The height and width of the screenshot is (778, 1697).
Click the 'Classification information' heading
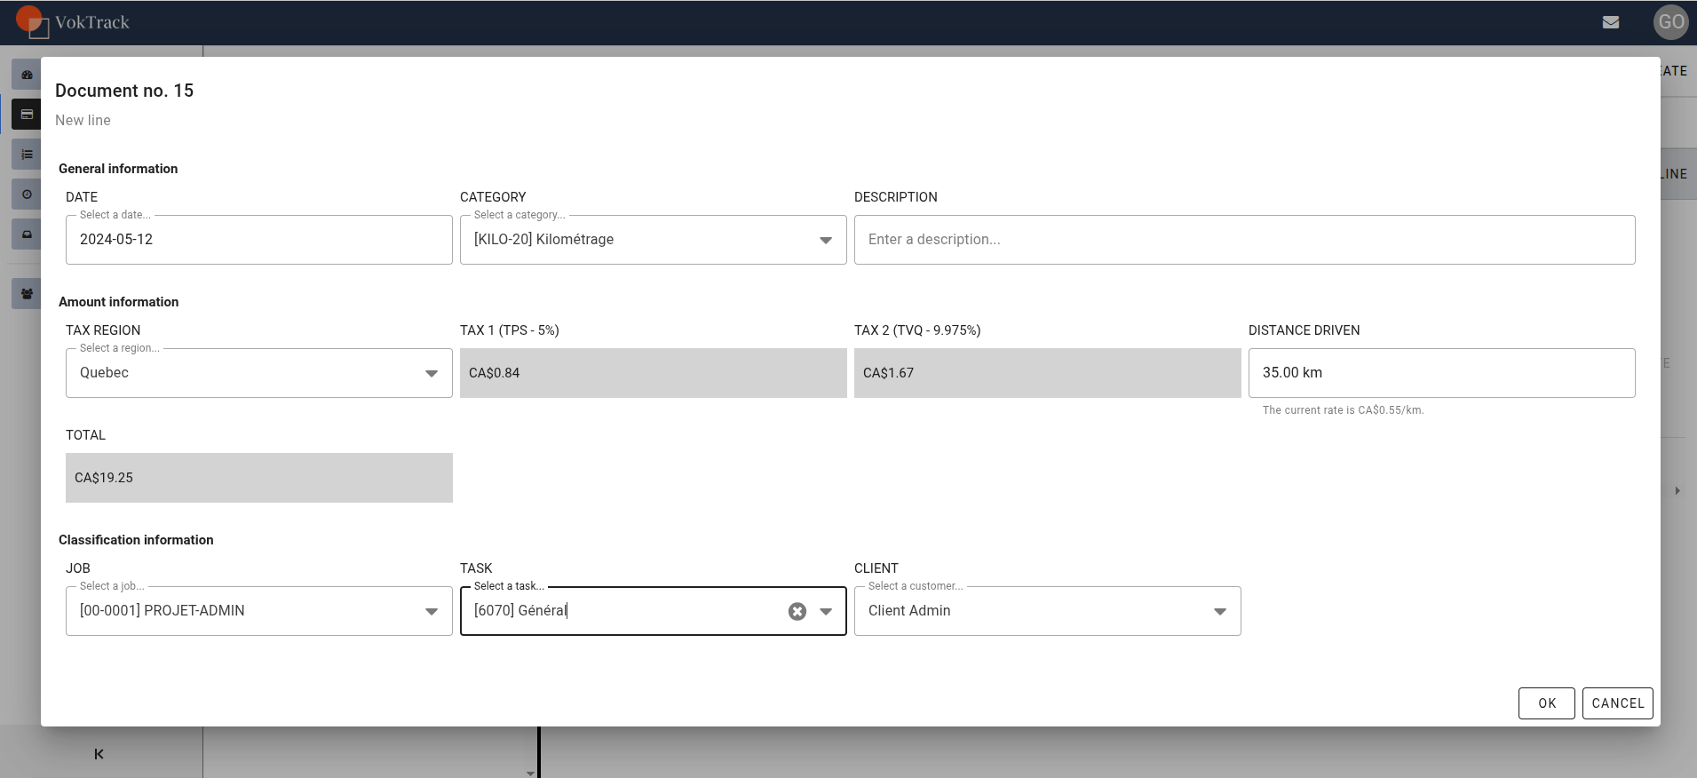click(136, 540)
